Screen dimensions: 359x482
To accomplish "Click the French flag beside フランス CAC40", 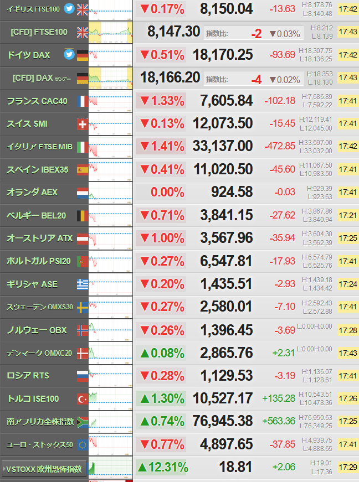I will pyautogui.click(x=83, y=101).
